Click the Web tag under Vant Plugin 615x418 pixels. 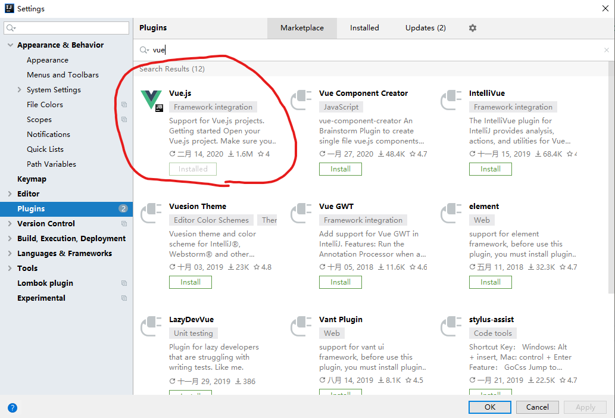tap(332, 333)
